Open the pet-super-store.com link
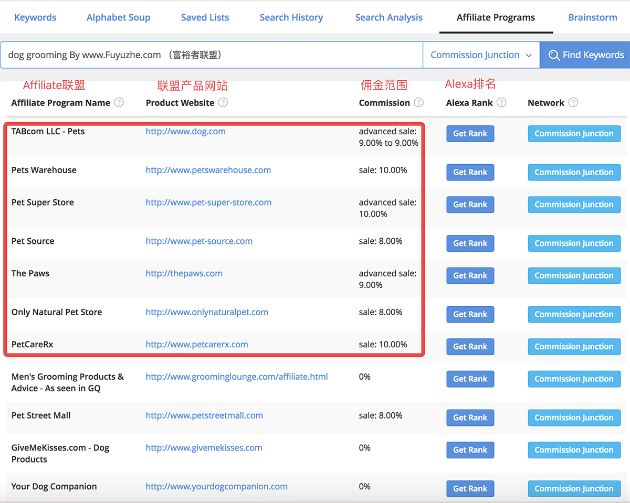This screenshot has width=630, height=503. click(x=208, y=202)
